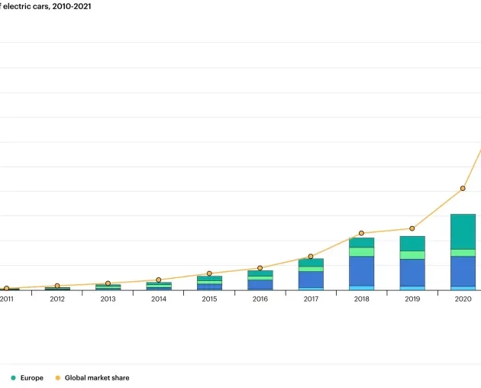Click the 2020 axis label
Screen dimensions: 481x388
463,299
